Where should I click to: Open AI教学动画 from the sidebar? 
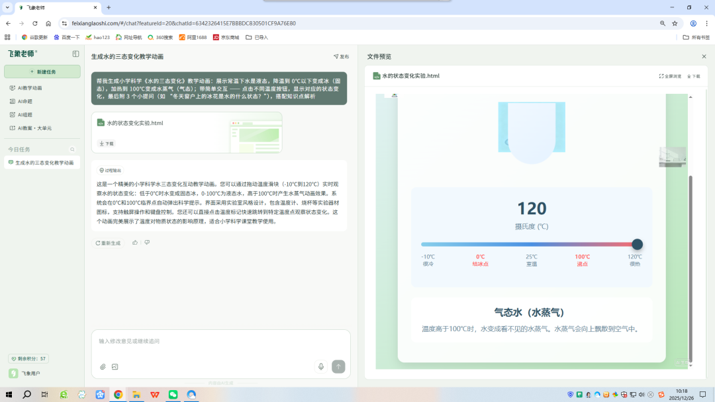coord(29,87)
